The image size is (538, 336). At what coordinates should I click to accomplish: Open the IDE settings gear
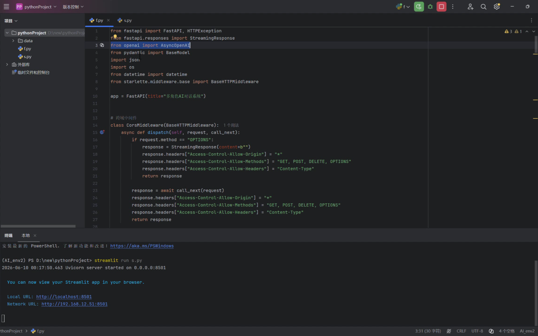497,6
